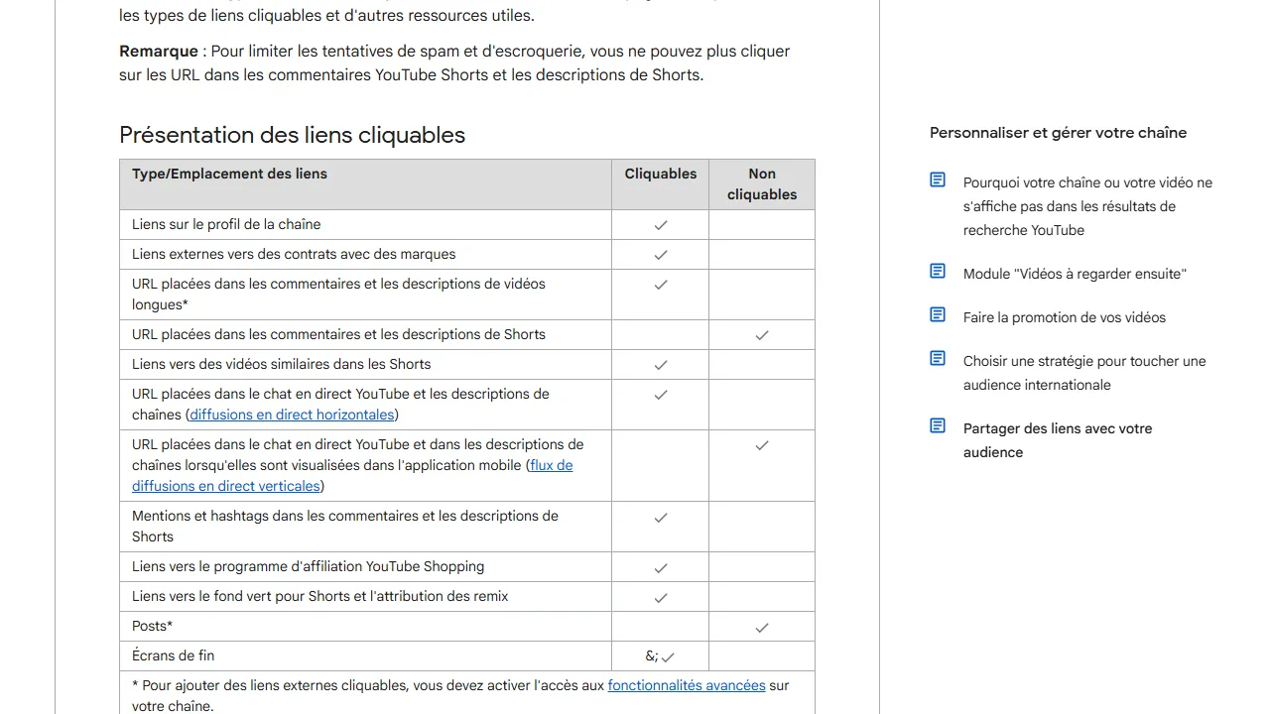Click the 'Non cliquables' column header
The image size is (1270, 714).
[x=762, y=184]
